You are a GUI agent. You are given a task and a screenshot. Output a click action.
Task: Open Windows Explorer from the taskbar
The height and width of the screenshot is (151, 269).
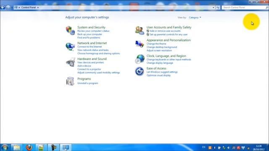(17, 147)
